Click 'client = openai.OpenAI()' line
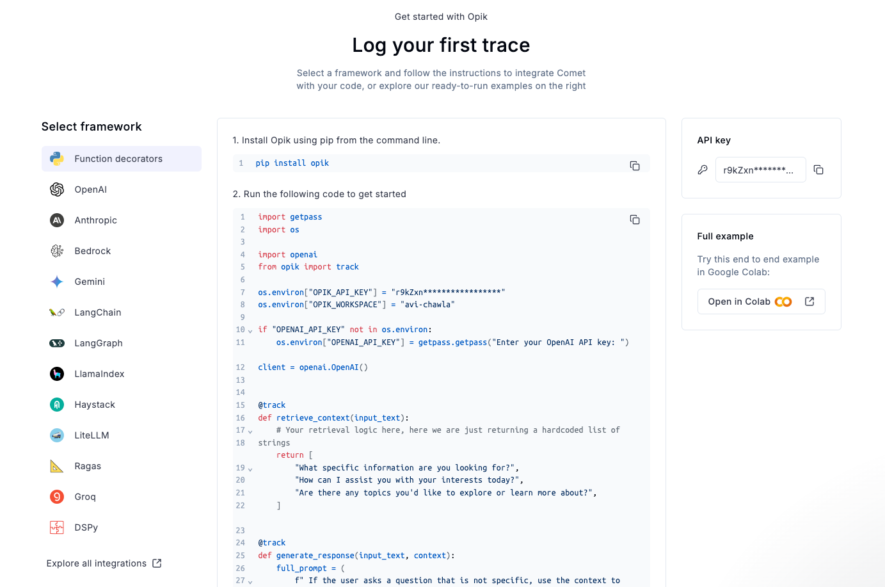The image size is (885, 587). (x=313, y=367)
